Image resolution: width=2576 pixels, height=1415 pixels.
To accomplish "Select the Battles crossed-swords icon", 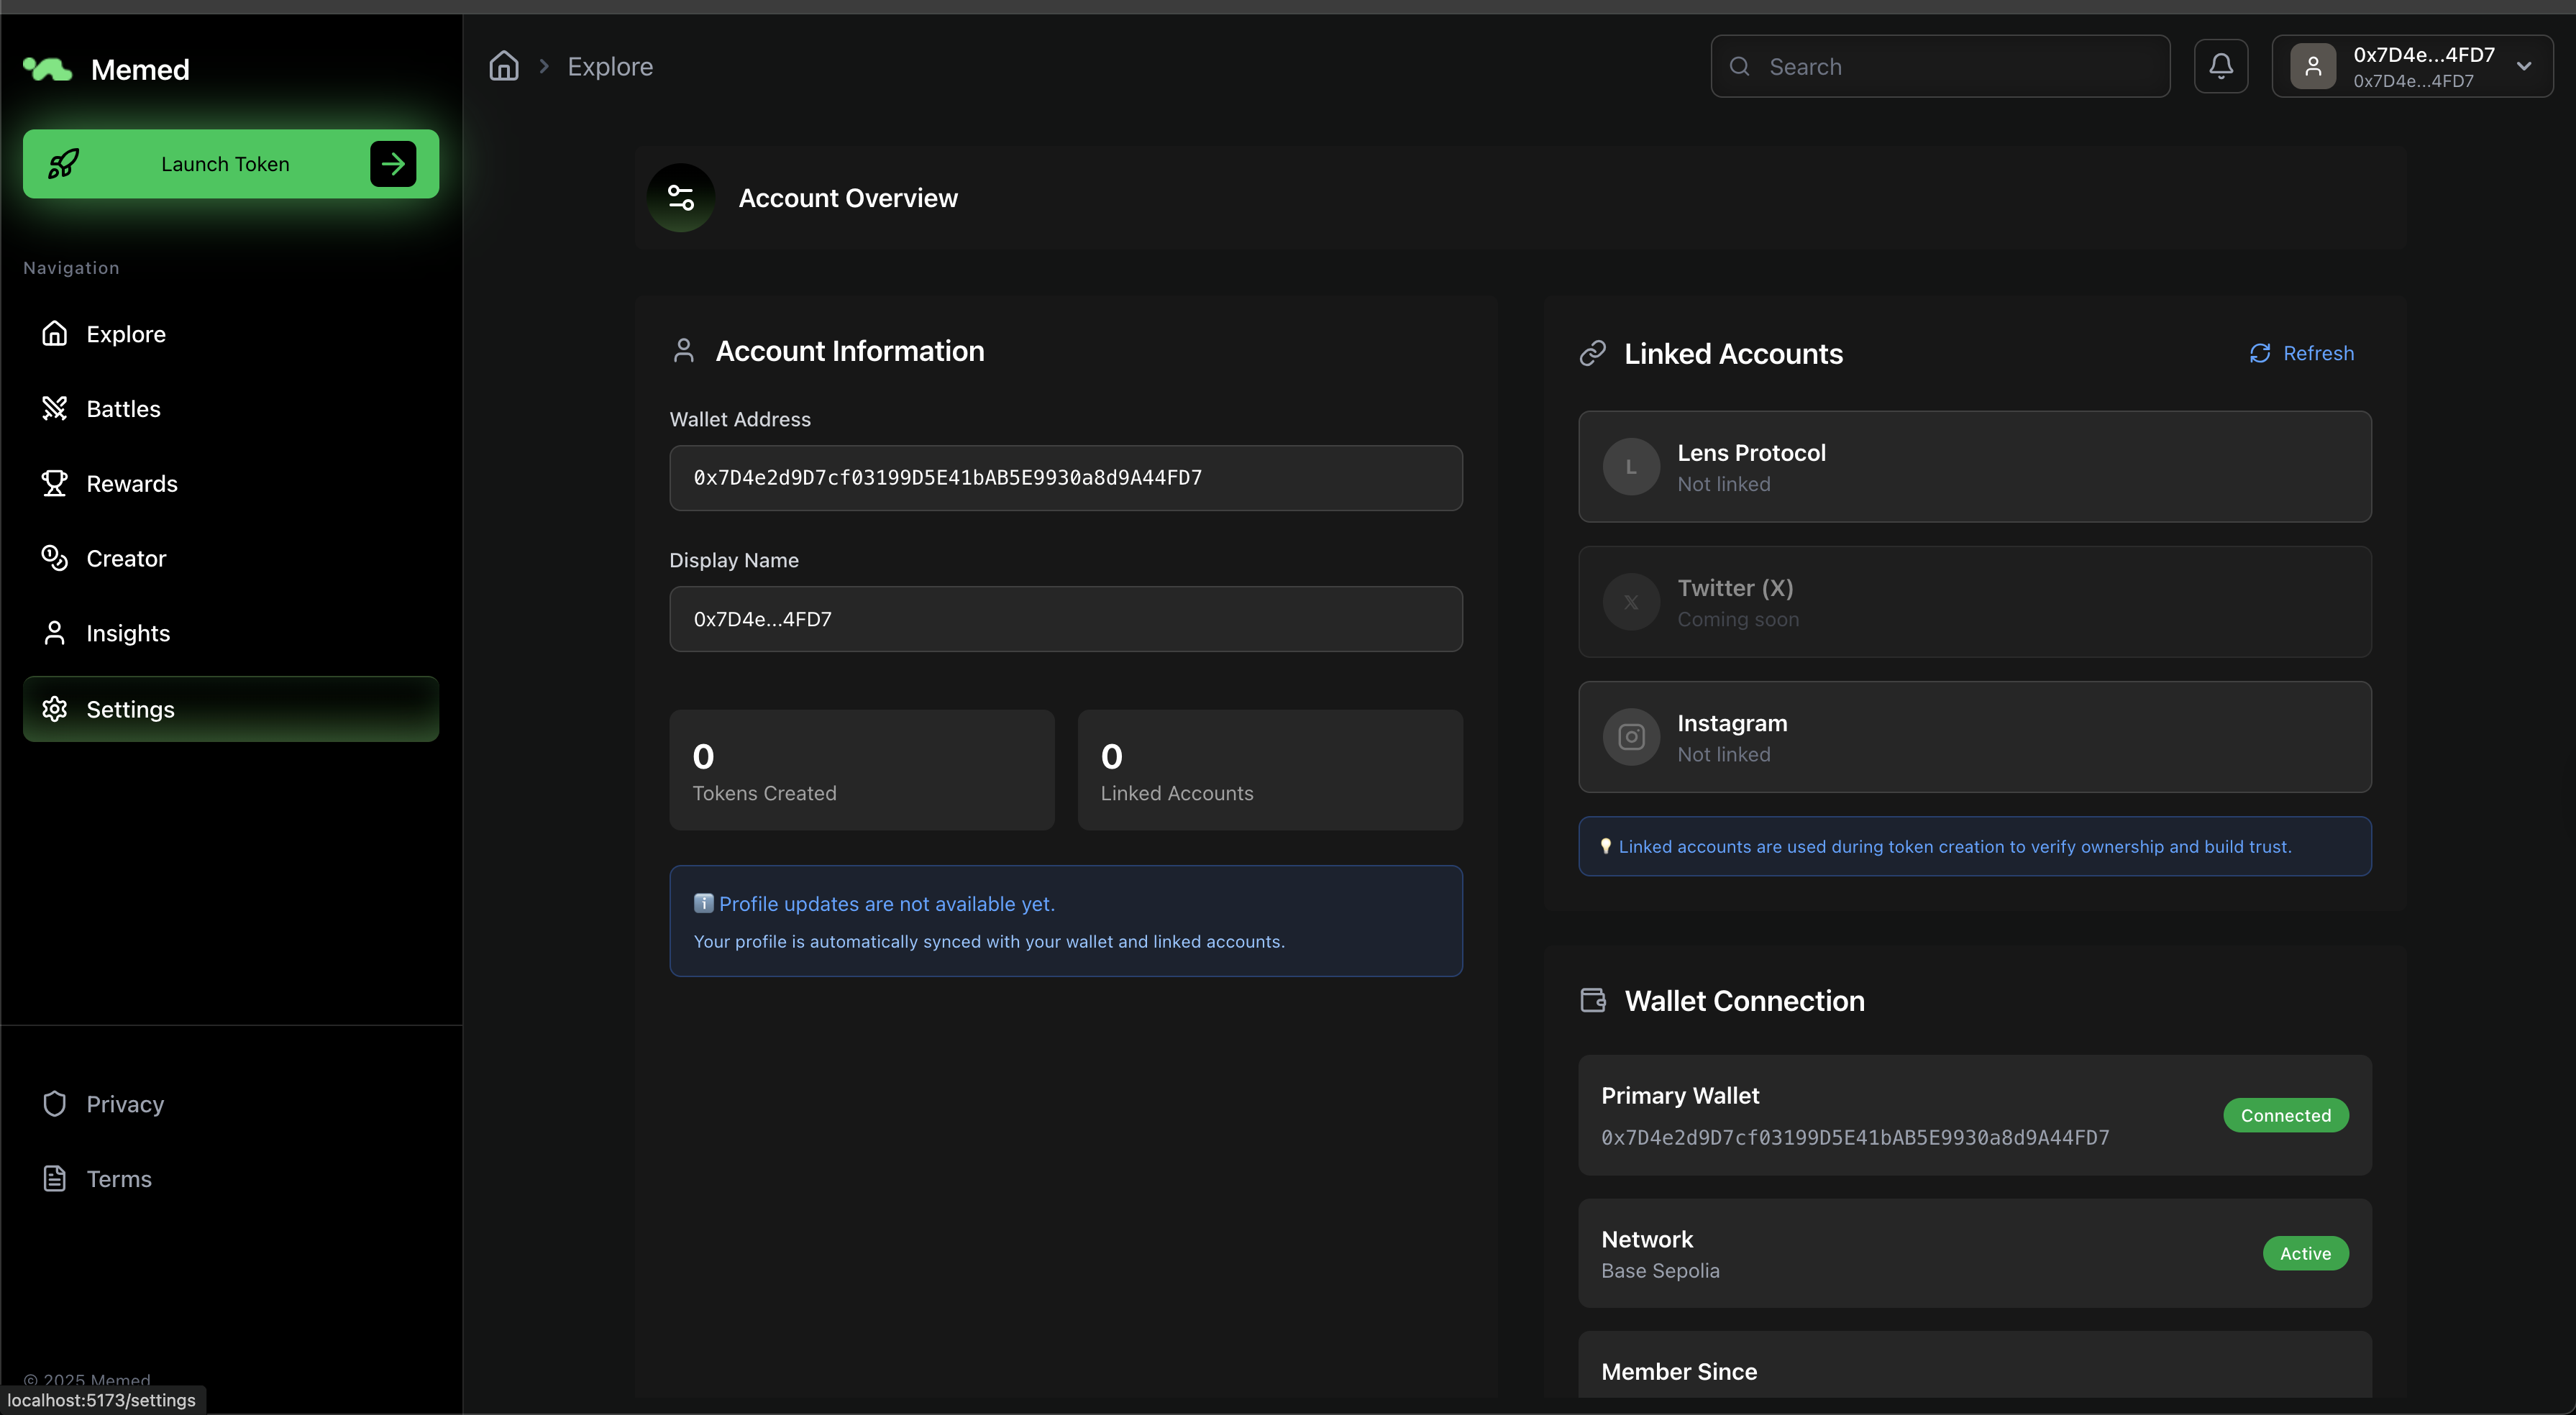I will pyautogui.click(x=55, y=408).
